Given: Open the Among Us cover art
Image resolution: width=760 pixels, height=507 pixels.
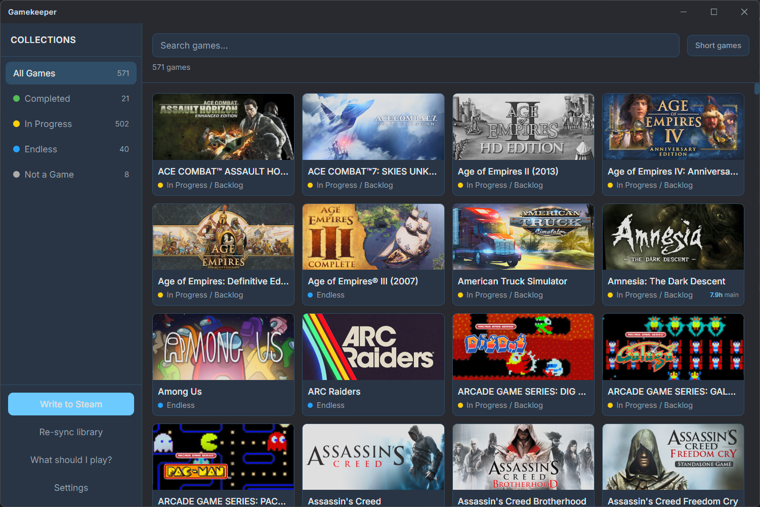Looking at the screenshot, I should [x=223, y=347].
